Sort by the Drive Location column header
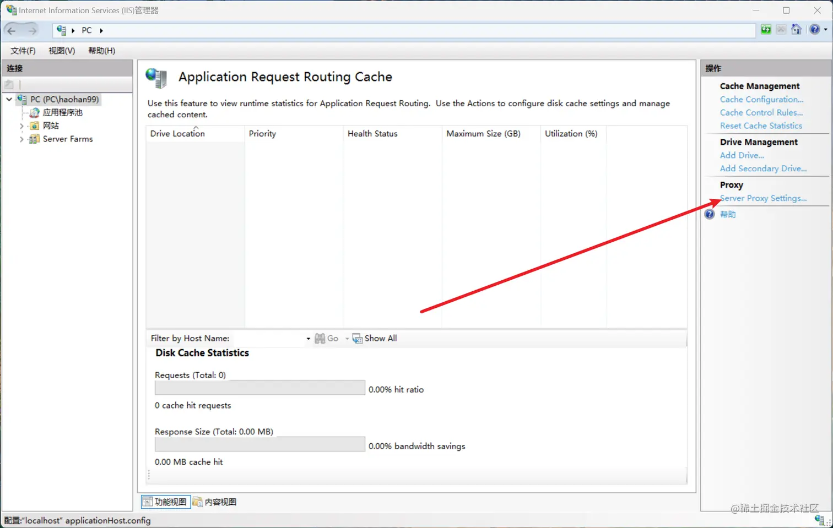 195,134
